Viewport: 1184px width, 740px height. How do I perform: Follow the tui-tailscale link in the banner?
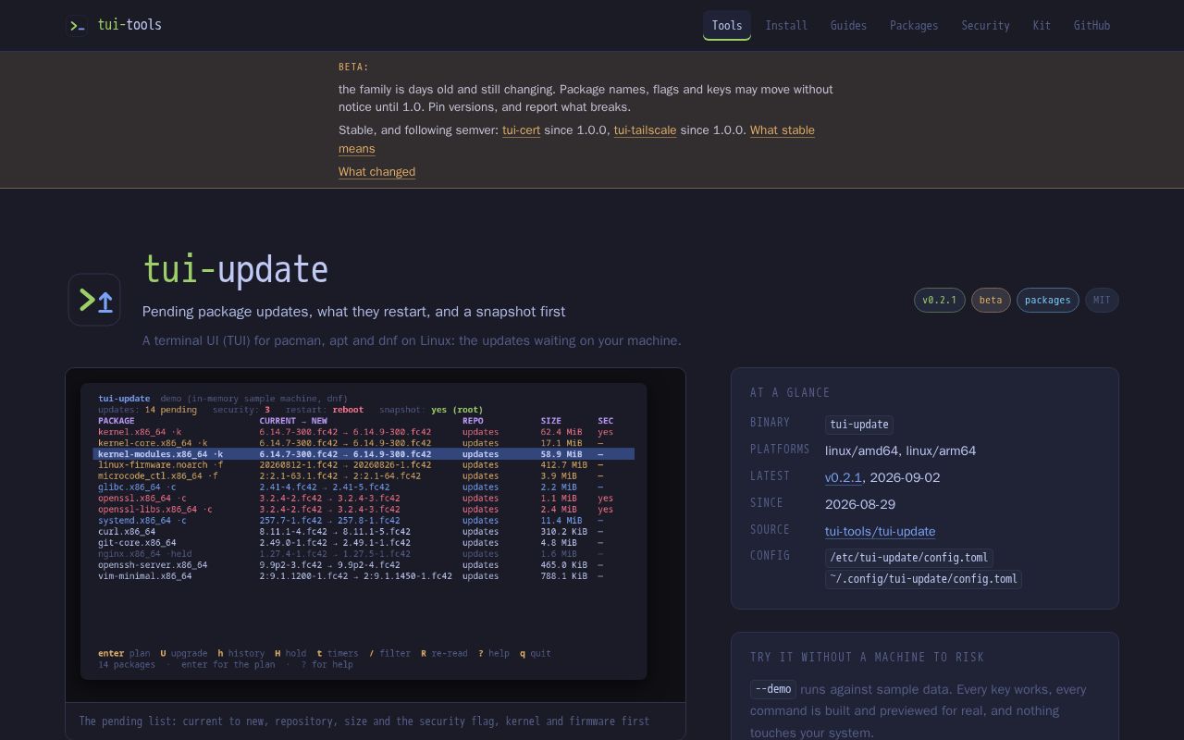coord(645,130)
